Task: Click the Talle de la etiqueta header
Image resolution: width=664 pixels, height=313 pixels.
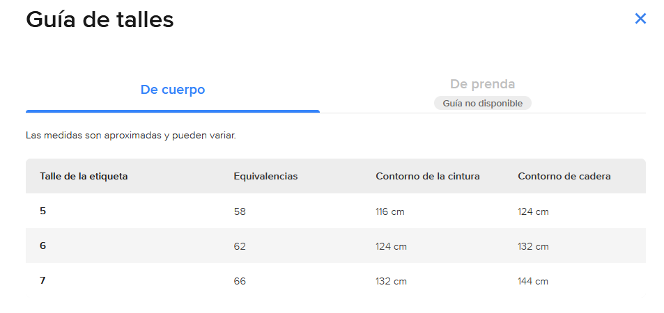Action: tap(84, 176)
